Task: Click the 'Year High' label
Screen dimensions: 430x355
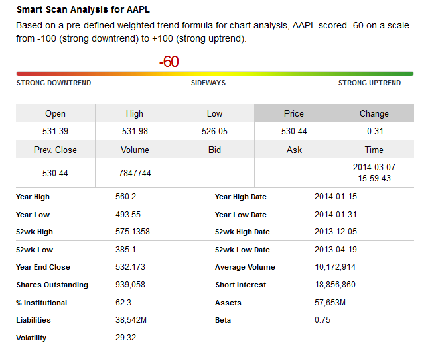Action: pyautogui.click(x=33, y=197)
